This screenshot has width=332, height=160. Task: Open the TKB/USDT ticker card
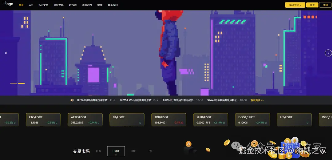point(169,120)
